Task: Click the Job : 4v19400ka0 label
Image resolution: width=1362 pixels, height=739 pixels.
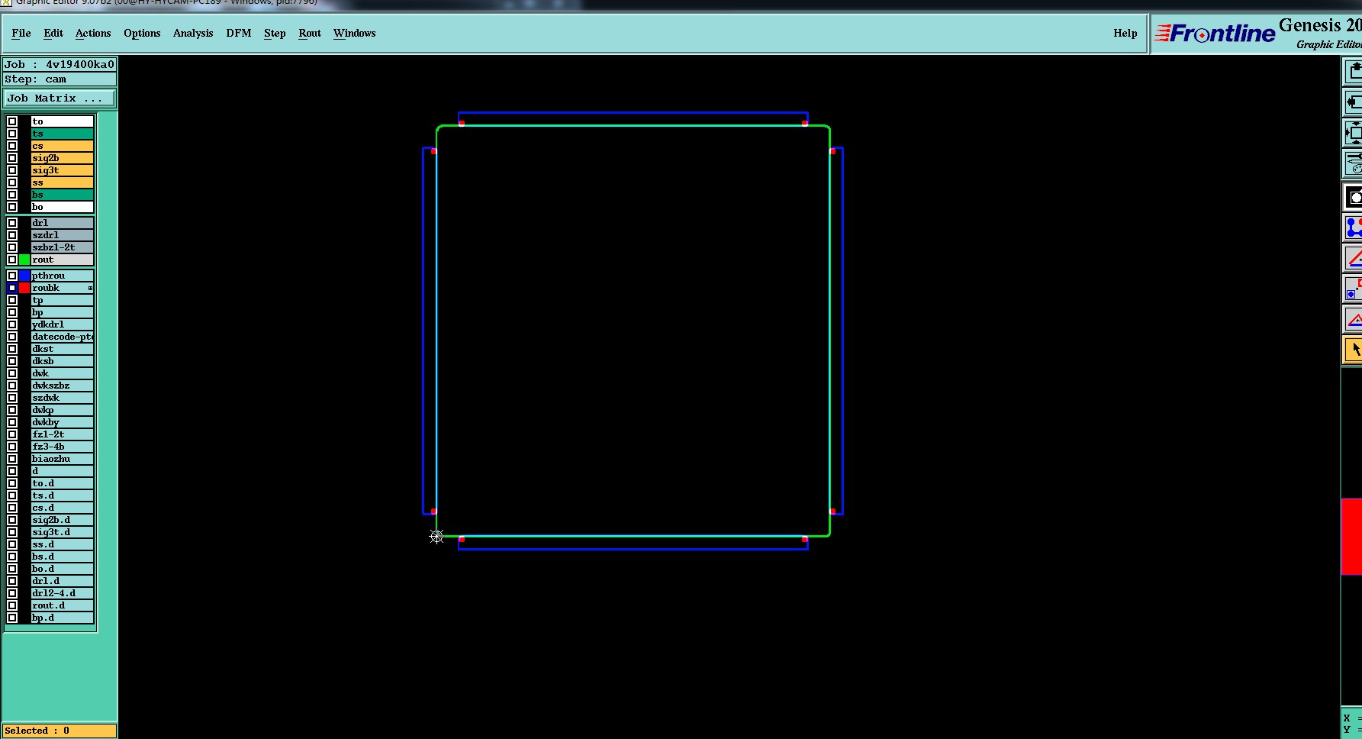Action: click(x=60, y=65)
